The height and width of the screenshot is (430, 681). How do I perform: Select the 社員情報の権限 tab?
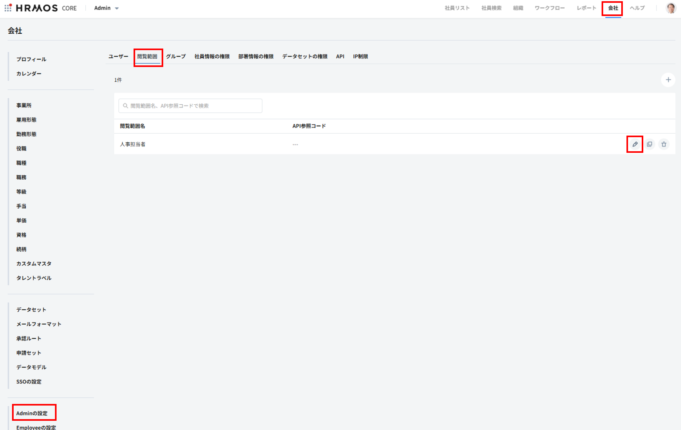[x=212, y=57]
